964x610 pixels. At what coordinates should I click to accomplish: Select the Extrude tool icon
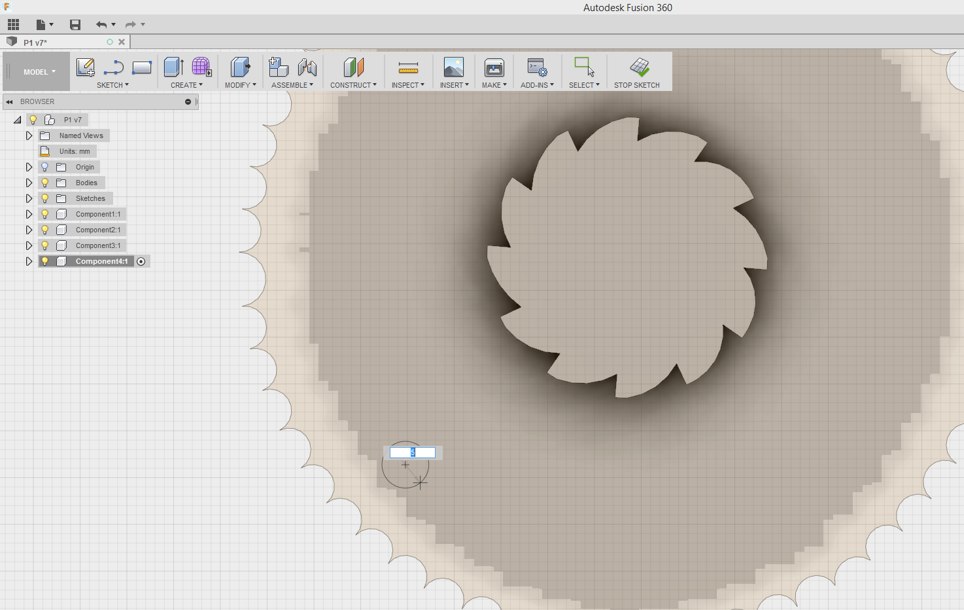click(x=173, y=67)
